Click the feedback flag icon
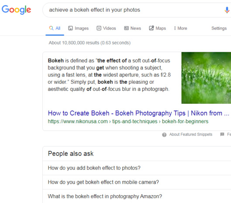 pyautogui.click(x=222, y=134)
